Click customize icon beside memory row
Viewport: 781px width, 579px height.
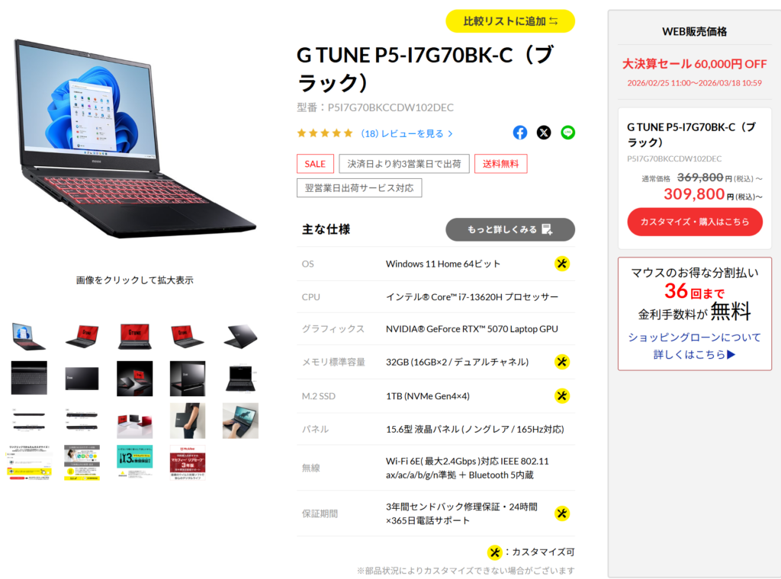pos(562,362)
